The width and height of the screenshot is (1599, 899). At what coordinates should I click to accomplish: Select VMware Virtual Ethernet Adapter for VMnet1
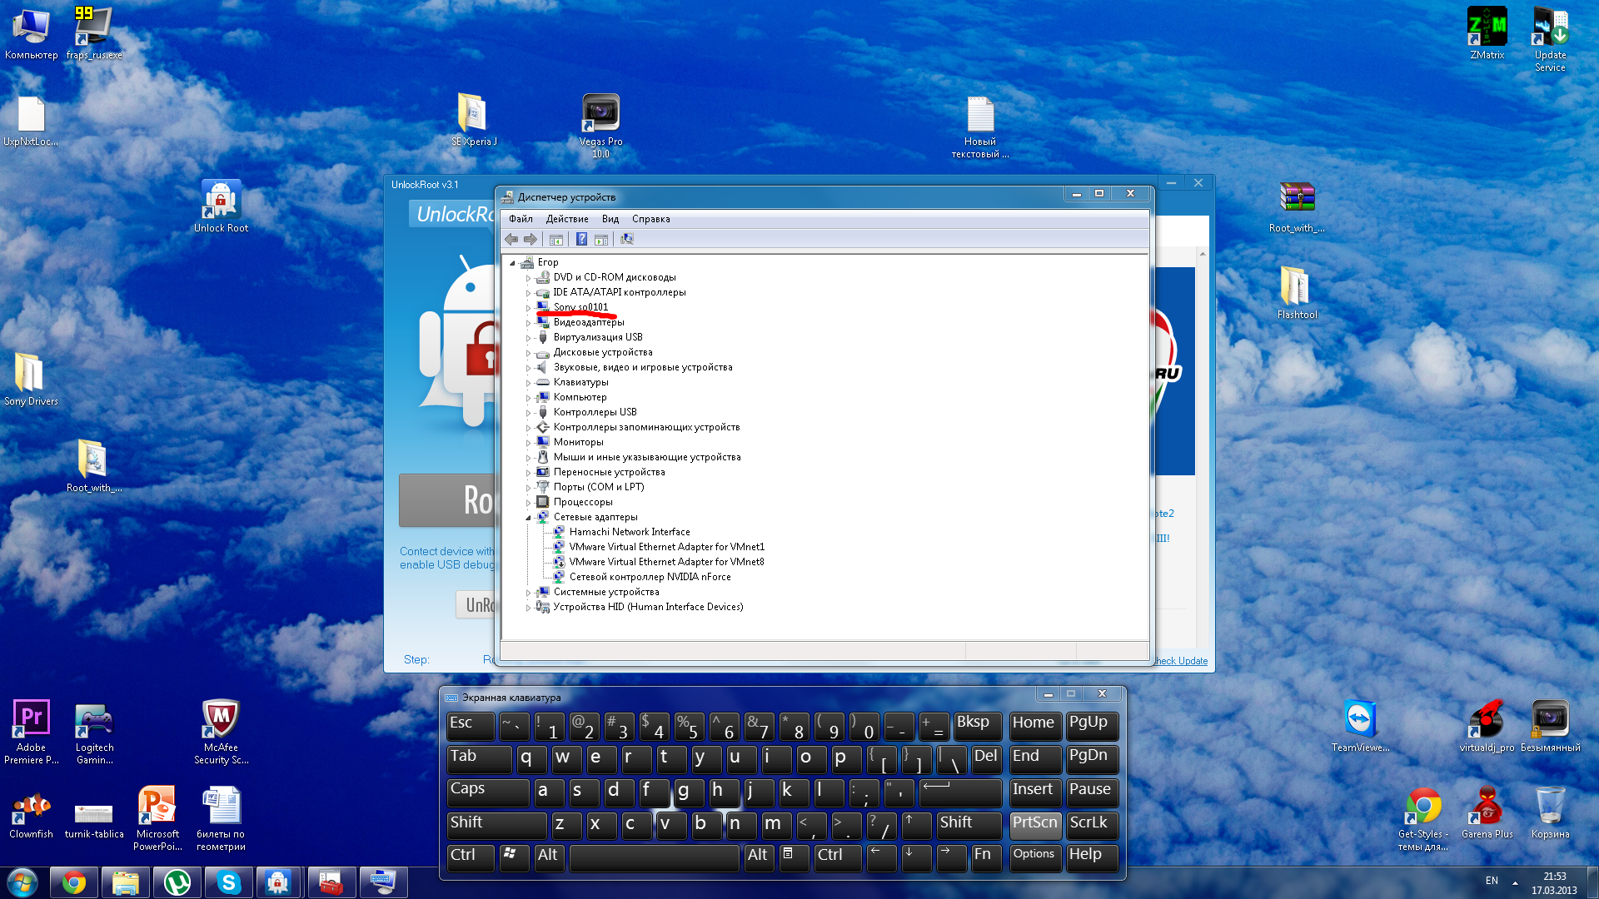coord(666,547)
